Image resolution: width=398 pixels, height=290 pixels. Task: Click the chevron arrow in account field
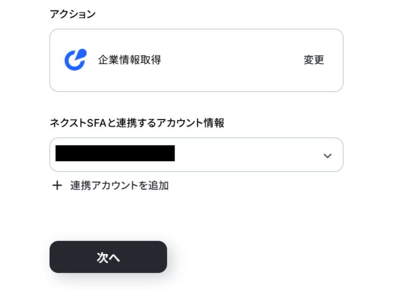point(327,155)
